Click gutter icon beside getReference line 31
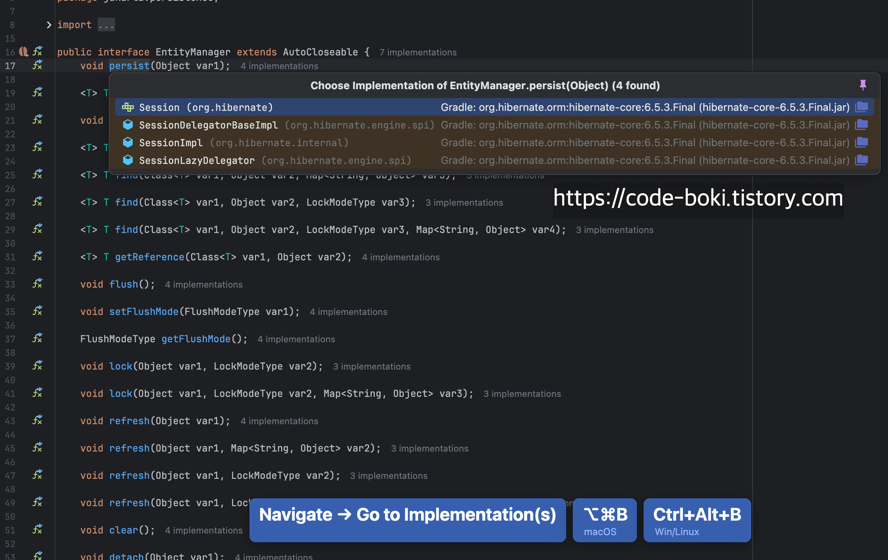This screenshot has height=560, width=888. (x=37, y=256)
